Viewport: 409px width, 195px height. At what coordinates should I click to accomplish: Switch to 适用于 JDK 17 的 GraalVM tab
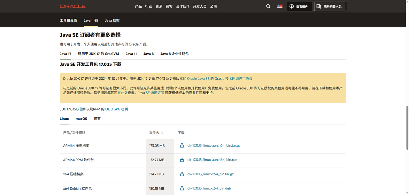click(98, 54)
